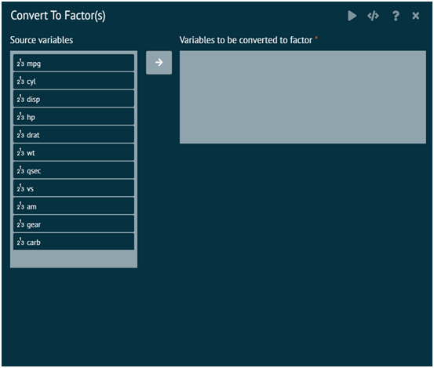
Task: Choose the carb variable
Action: click(74, 242)
